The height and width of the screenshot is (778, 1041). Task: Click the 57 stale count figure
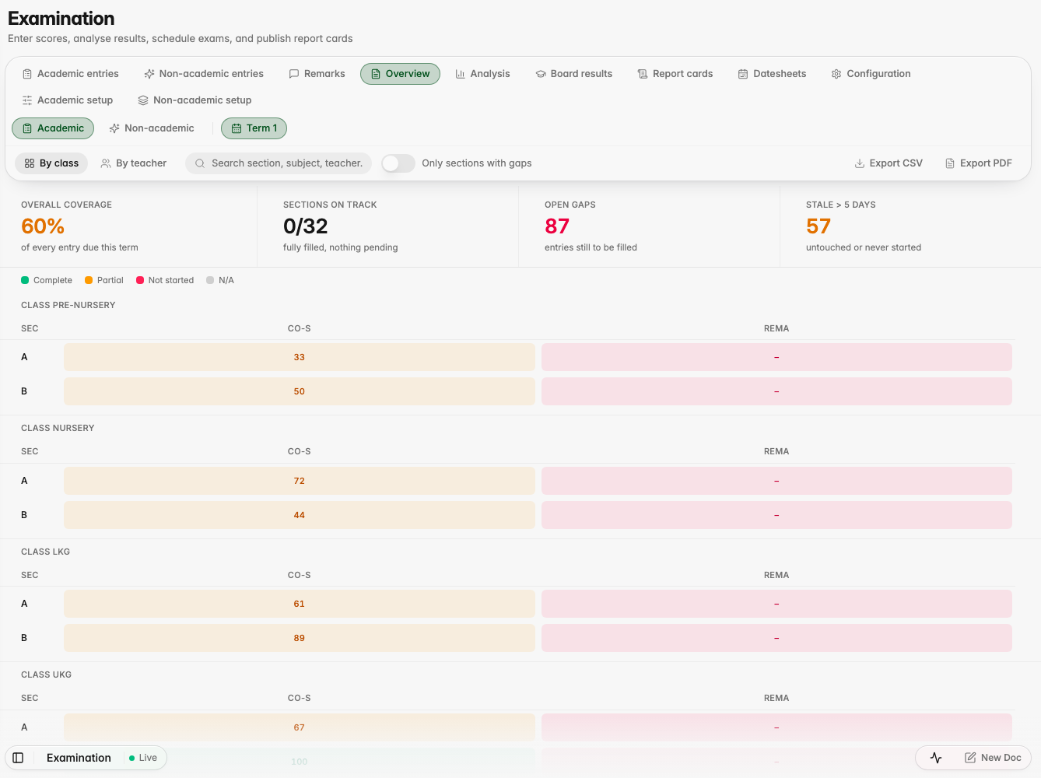pos(818,226)
